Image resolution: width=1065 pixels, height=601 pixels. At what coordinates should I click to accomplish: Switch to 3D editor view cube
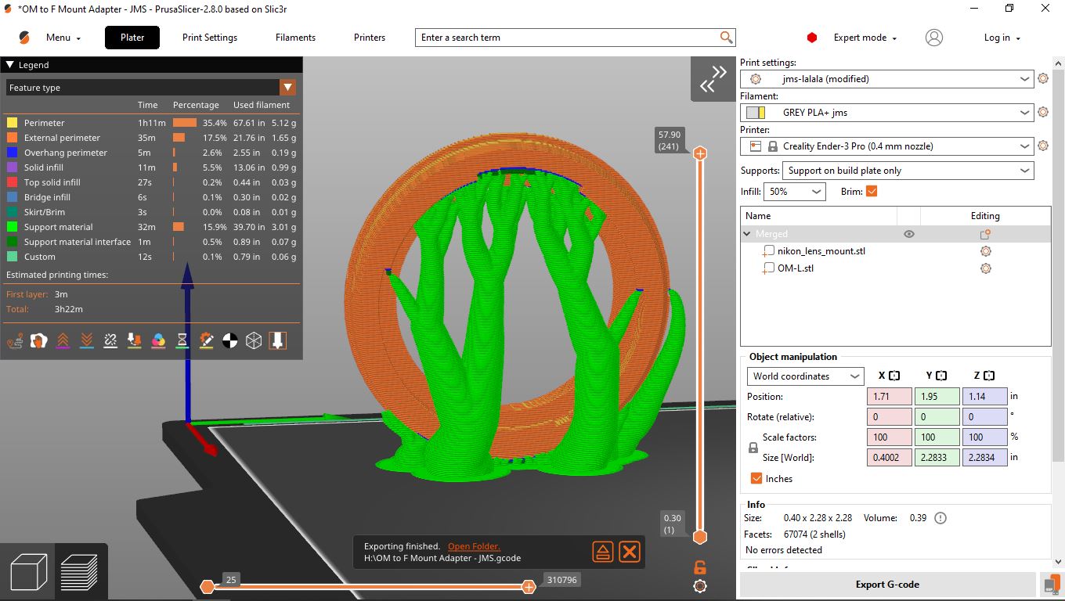pyautogui.click(x=29, y=572)
